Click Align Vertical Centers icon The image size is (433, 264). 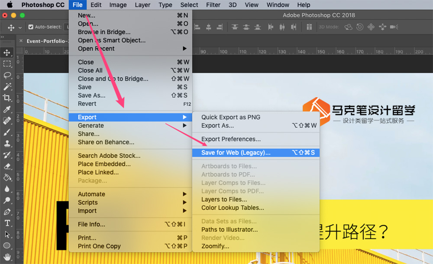(x=246, y=27)
